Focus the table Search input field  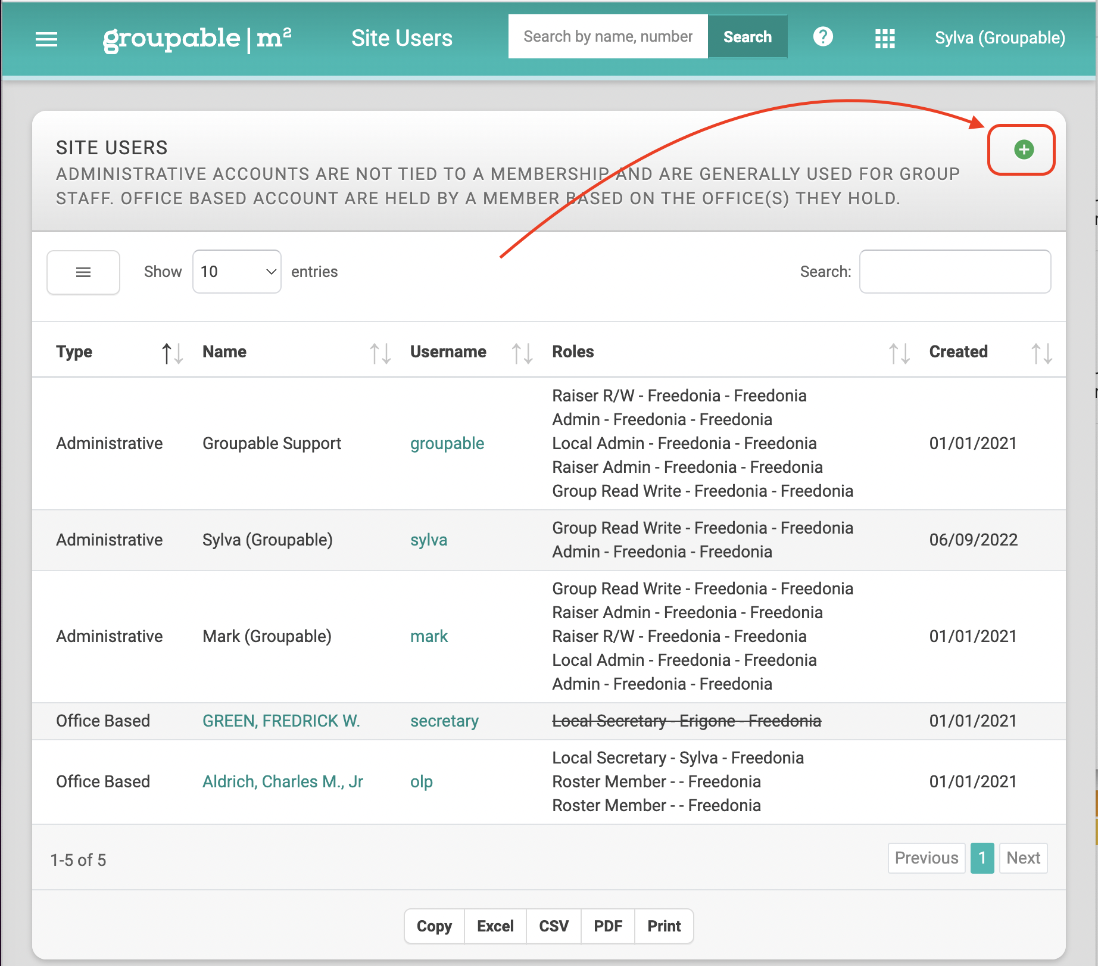[x=955, y=272]
